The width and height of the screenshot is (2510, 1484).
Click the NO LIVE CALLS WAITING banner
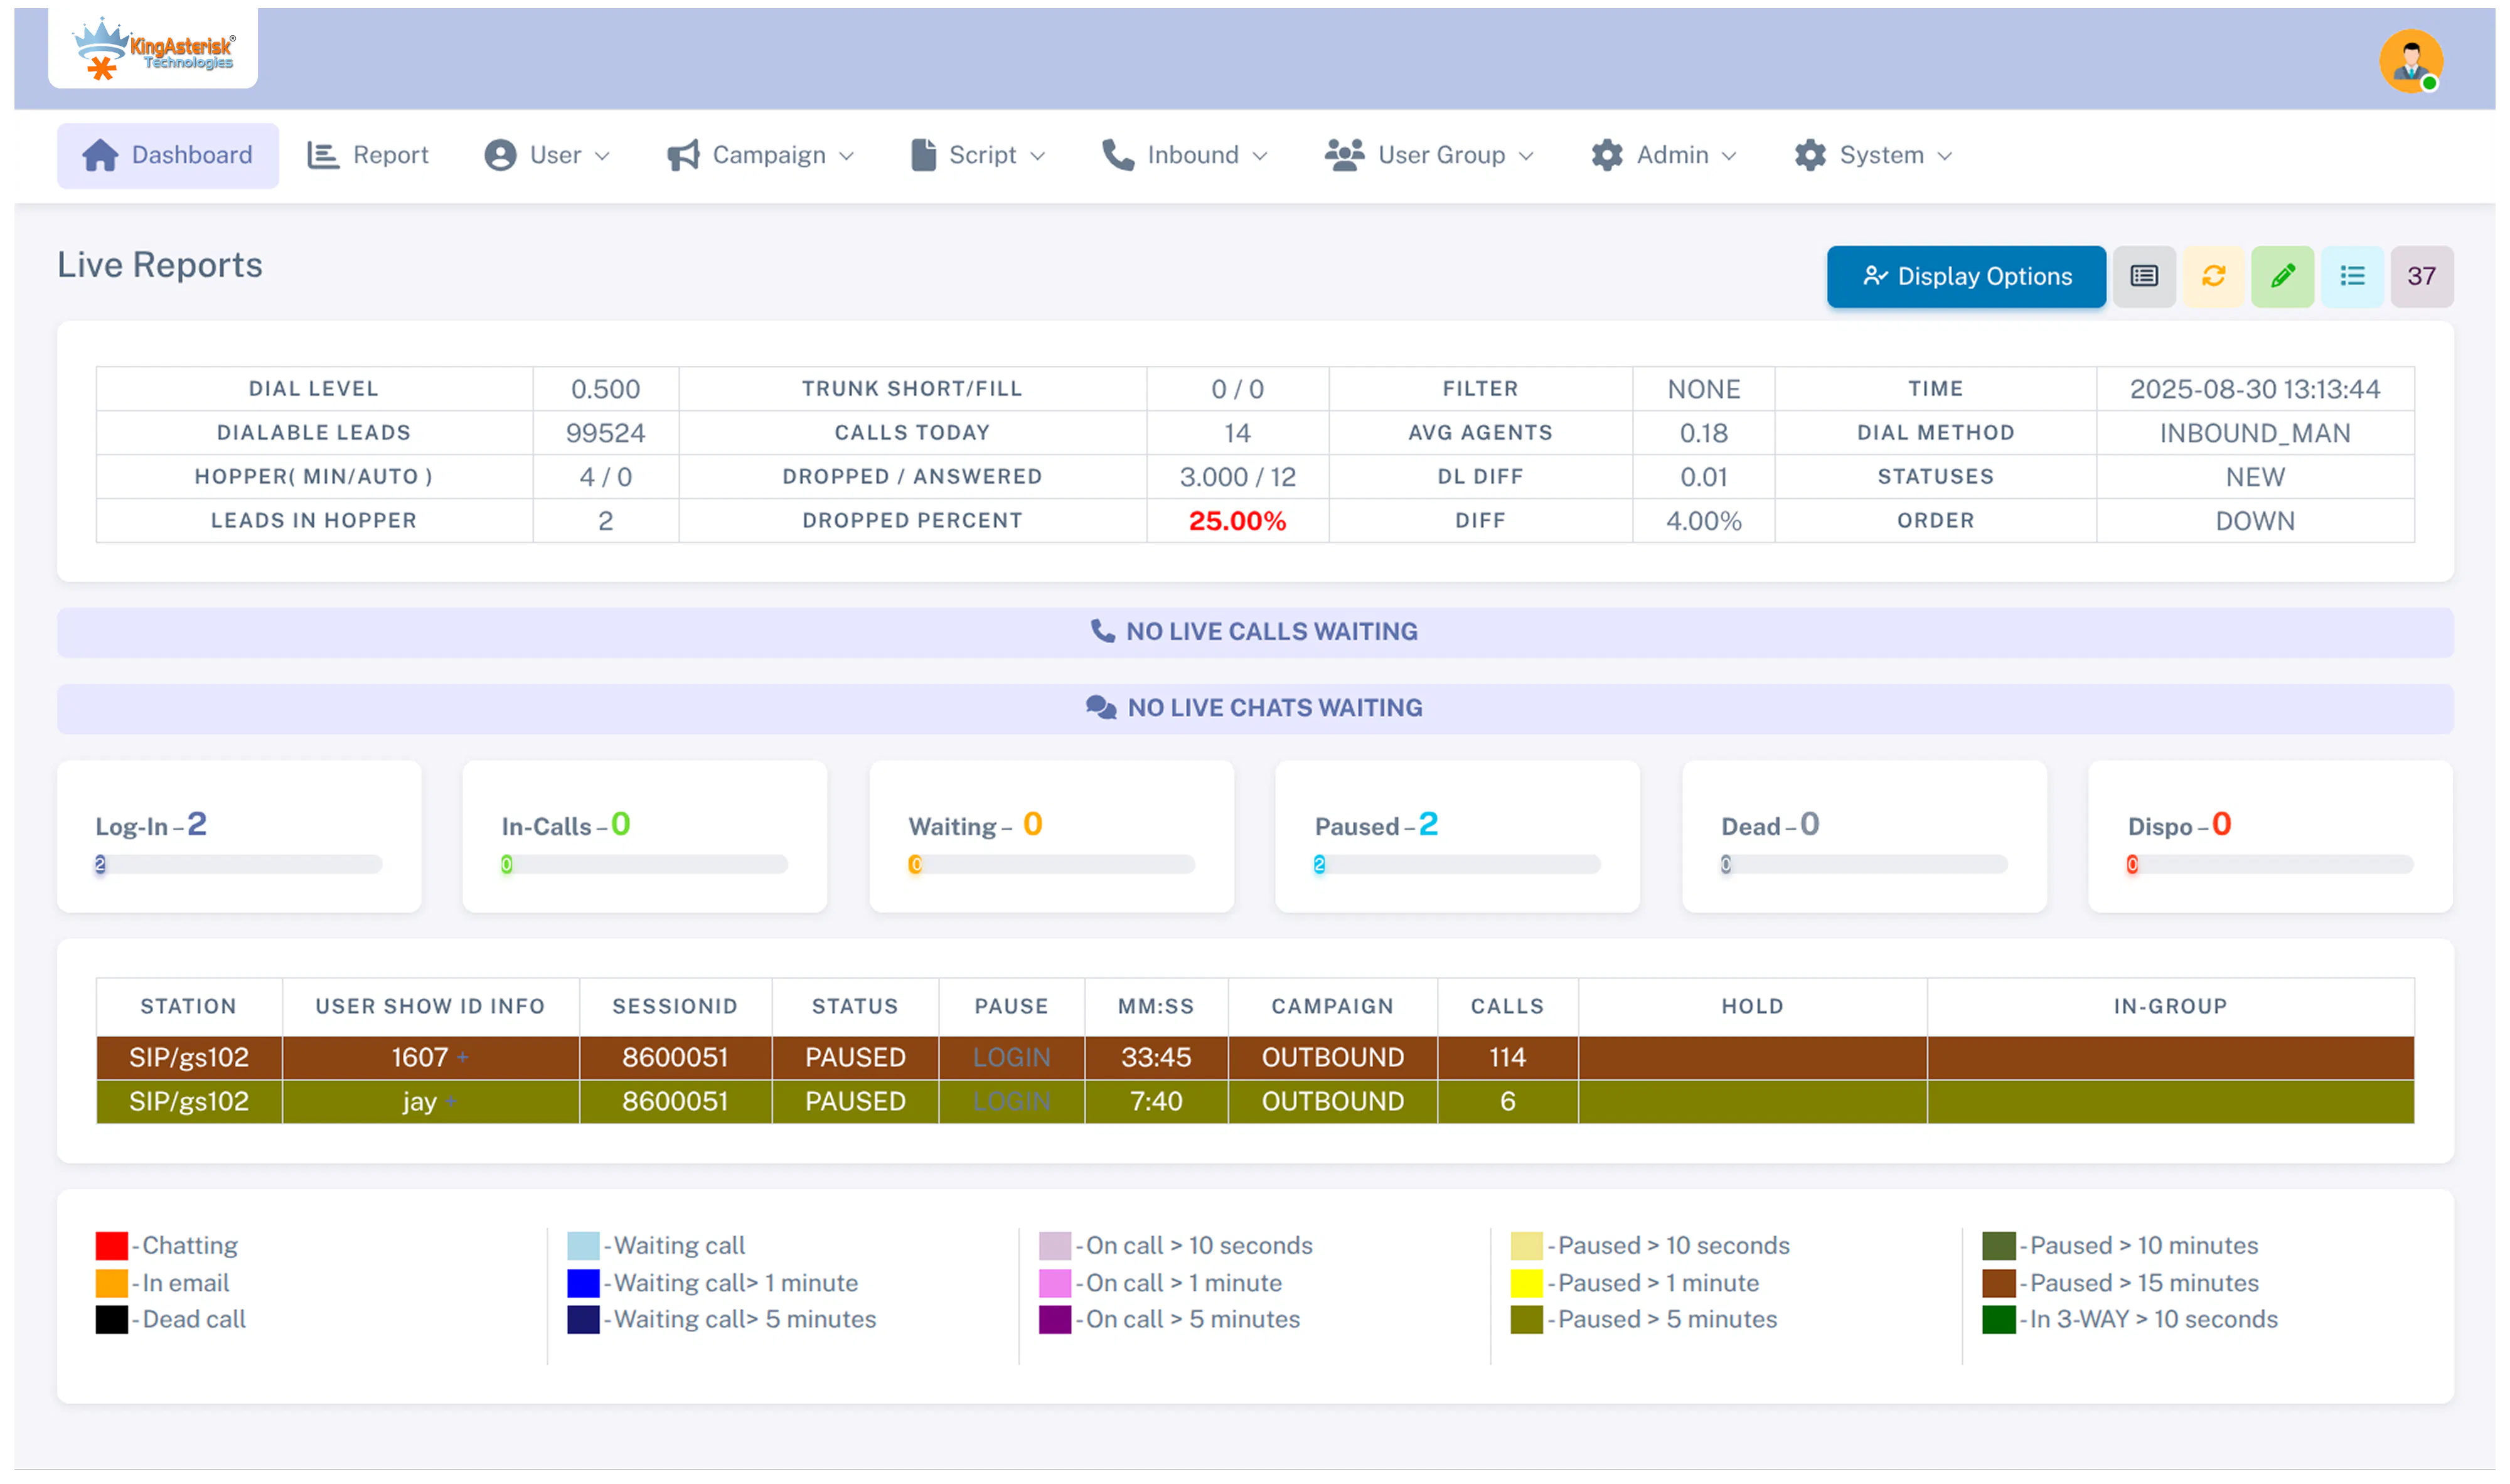point(1255,632)
